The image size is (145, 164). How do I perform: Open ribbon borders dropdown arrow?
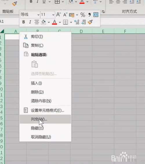pyautogui.click(x=63, y=2)
